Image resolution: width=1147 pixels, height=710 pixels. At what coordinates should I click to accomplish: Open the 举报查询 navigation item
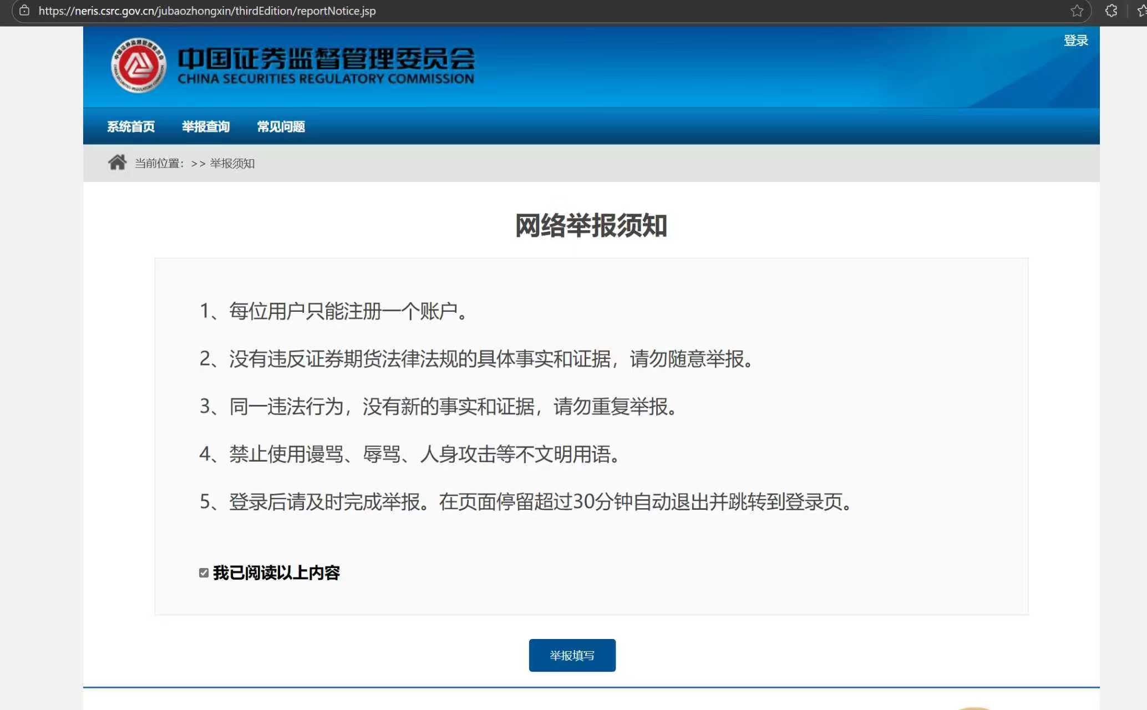click(206, 126)
